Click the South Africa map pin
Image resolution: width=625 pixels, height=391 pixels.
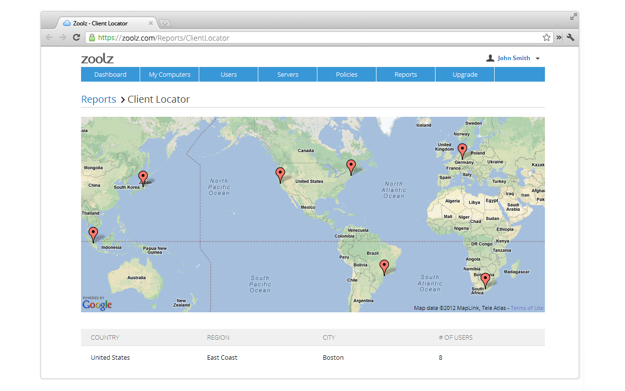485,279
